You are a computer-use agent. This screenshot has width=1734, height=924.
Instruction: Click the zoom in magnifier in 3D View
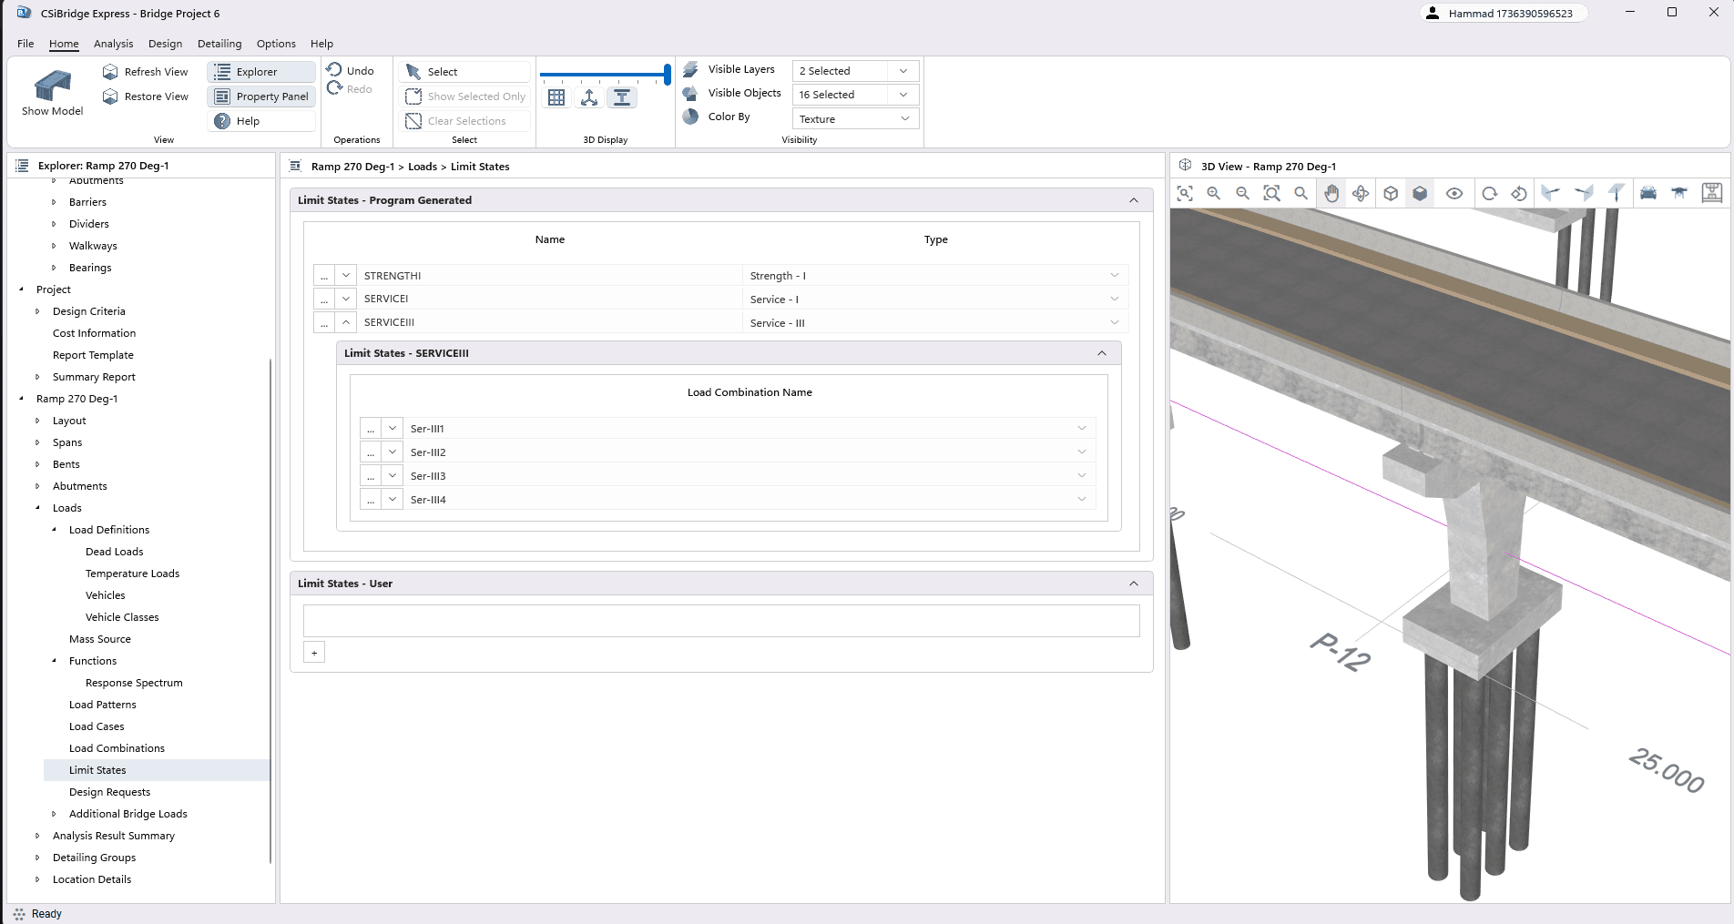point(1213,193)
